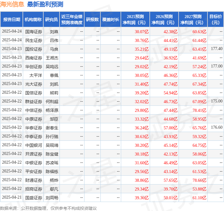Click analyst name 曹佩
Viewport: 224px width, 211px height.
pos(54,75)
